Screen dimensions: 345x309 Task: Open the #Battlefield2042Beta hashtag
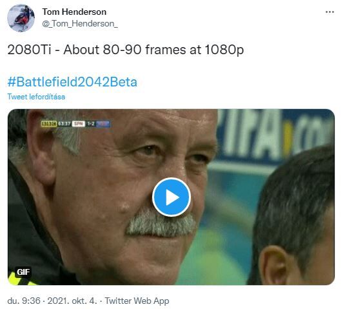click(x=72, y=82)
